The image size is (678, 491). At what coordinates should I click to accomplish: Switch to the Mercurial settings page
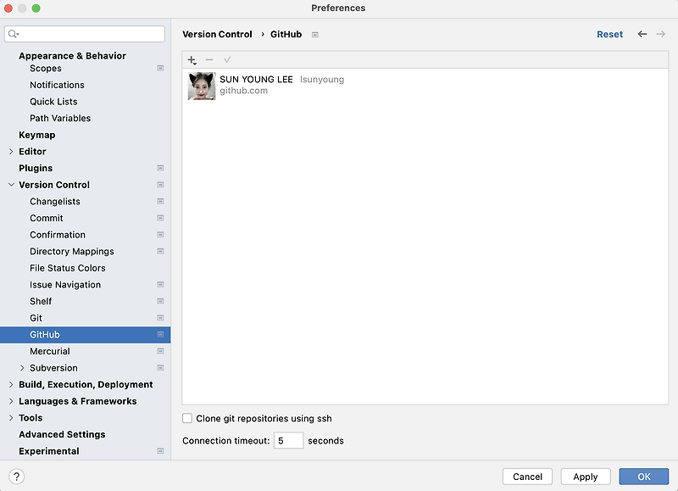[49, 351]
